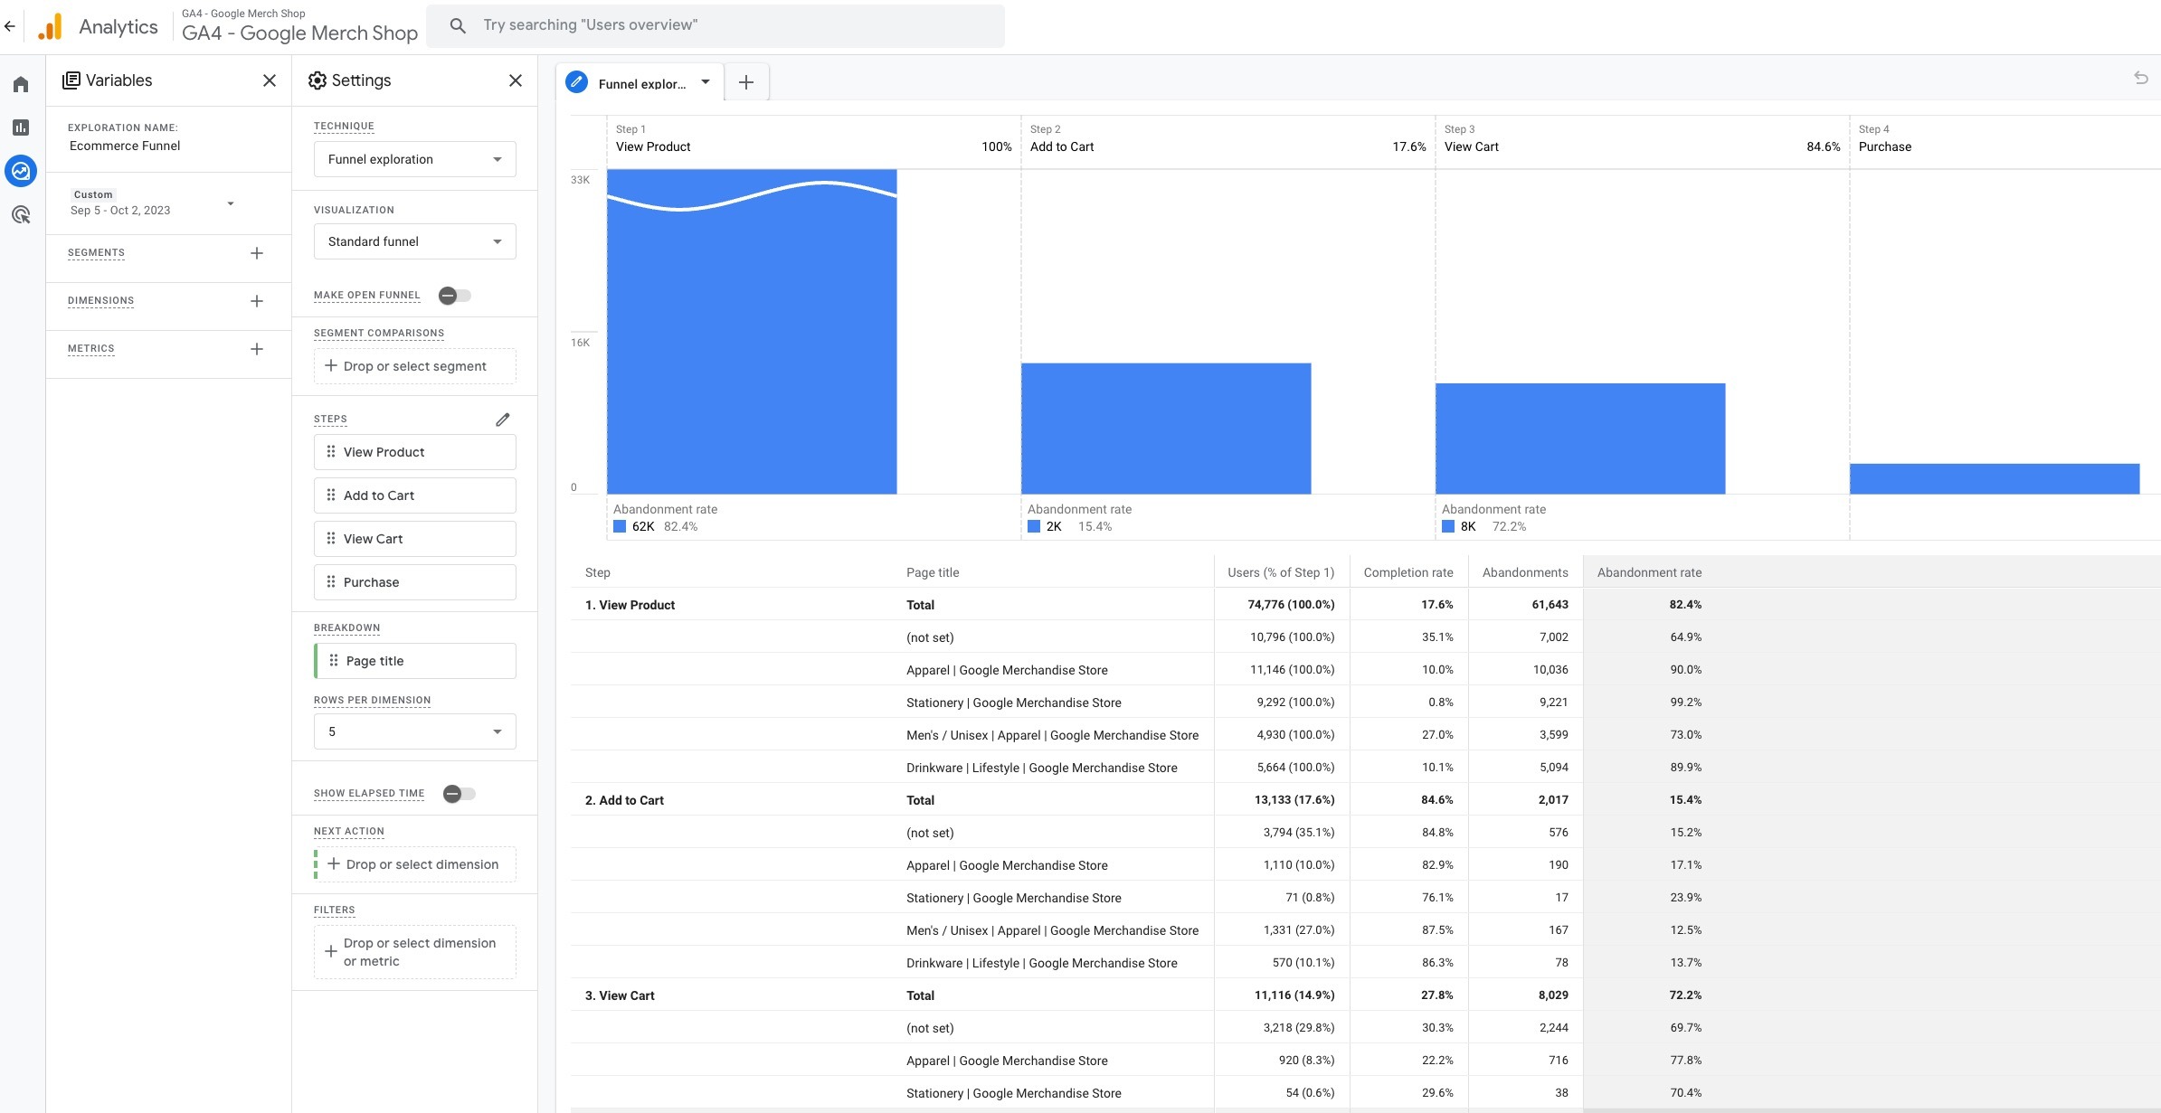This screenshot has width=2161, height=1113.
Task: Open the Explore sidebar icon
Action: pos(21,171)
